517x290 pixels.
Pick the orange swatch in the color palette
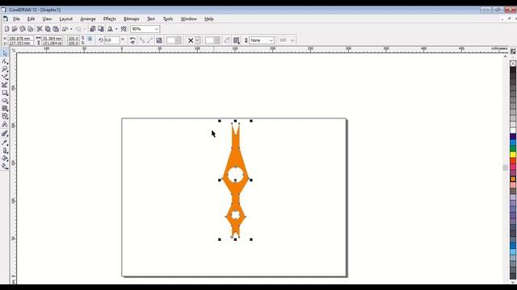point(513,179)
